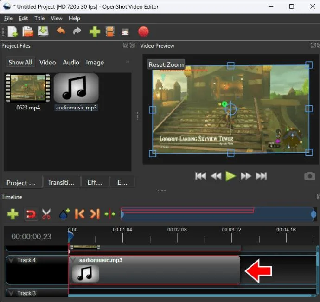The height and width of the screenshot is (302, 320).
Task: Close the Project Files panel
Action: pos(132,45)
